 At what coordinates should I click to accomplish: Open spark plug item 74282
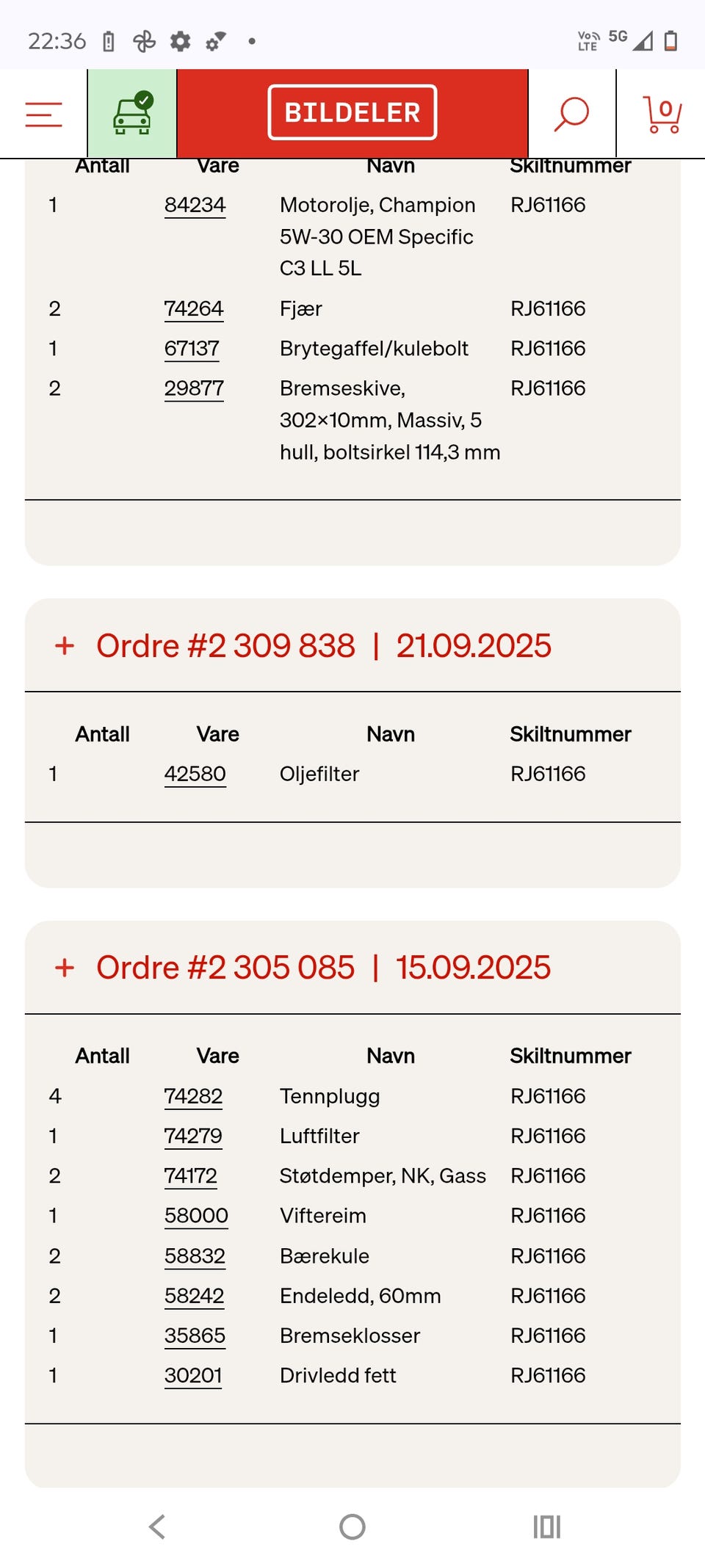pyautogui.click(x=193, y=1097)
